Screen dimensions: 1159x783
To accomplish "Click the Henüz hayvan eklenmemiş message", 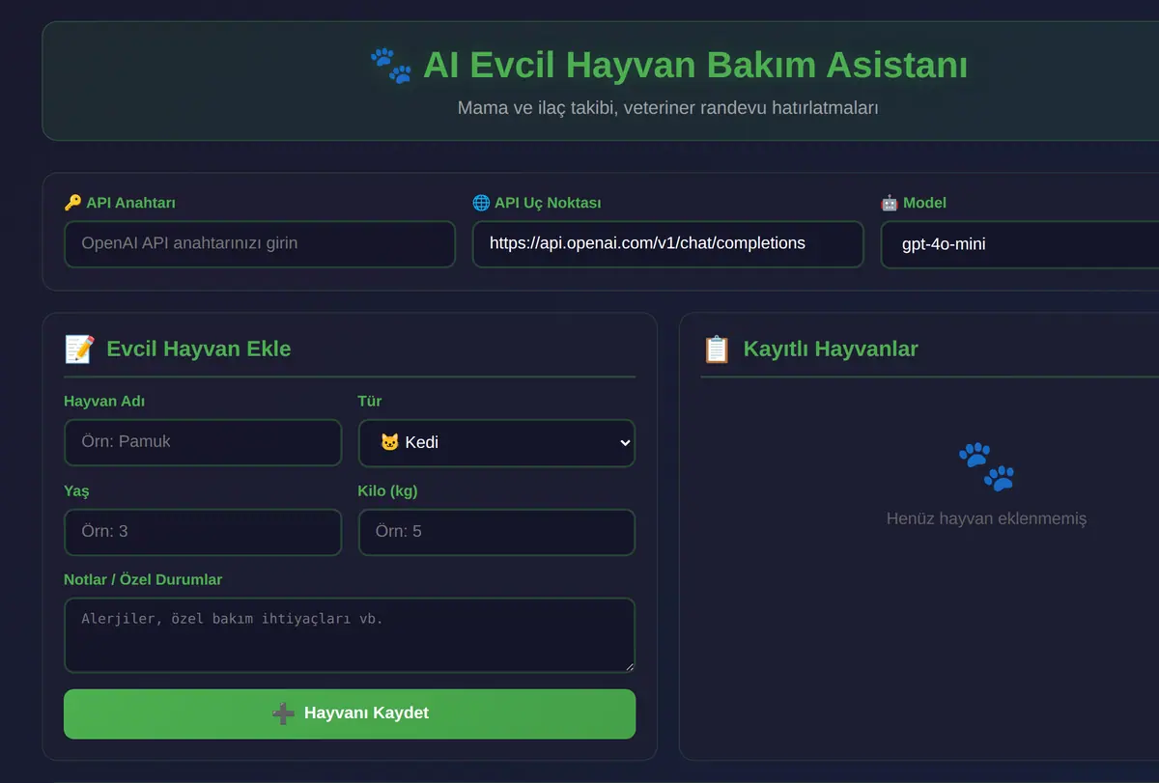I will 986,518.
